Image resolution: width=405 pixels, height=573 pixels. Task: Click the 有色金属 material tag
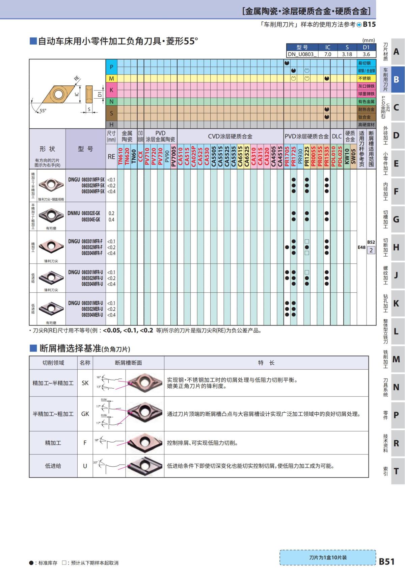[366, 102]
